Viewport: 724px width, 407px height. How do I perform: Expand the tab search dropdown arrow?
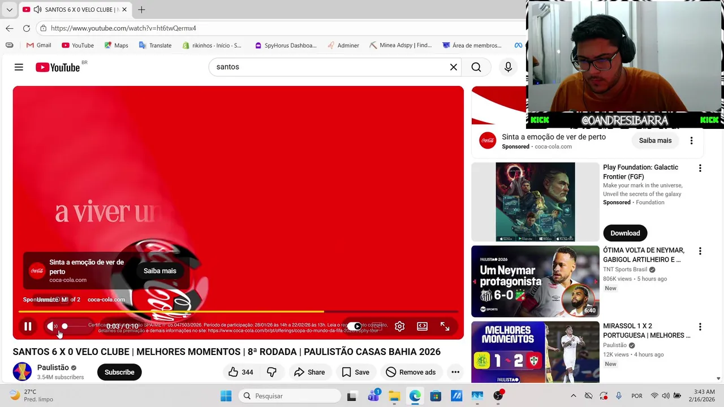coord(9,10)
